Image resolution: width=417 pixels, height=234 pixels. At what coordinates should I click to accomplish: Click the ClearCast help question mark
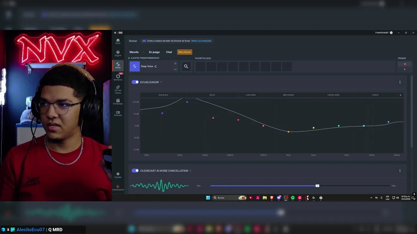(x=191, y=171)
